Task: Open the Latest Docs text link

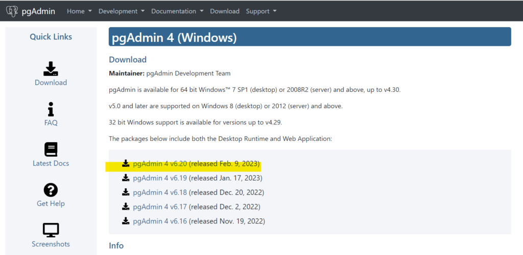Action: tap(51, 163)
